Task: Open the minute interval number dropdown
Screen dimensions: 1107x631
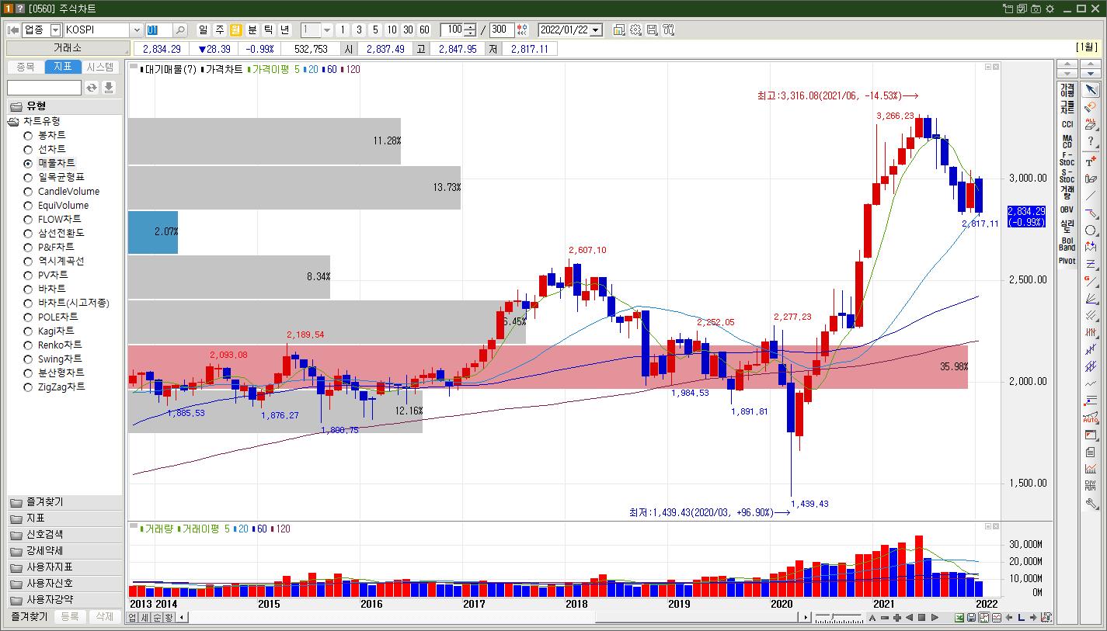Action: coord(327,30)
